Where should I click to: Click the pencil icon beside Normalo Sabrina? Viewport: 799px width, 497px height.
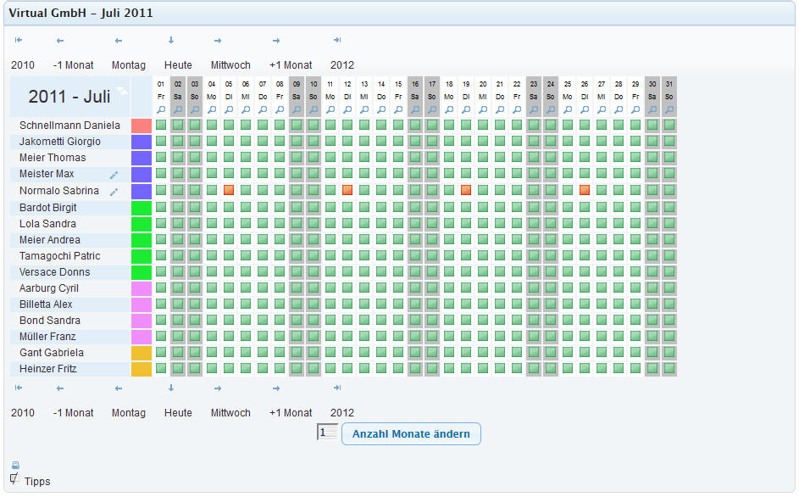click(114, 192)
